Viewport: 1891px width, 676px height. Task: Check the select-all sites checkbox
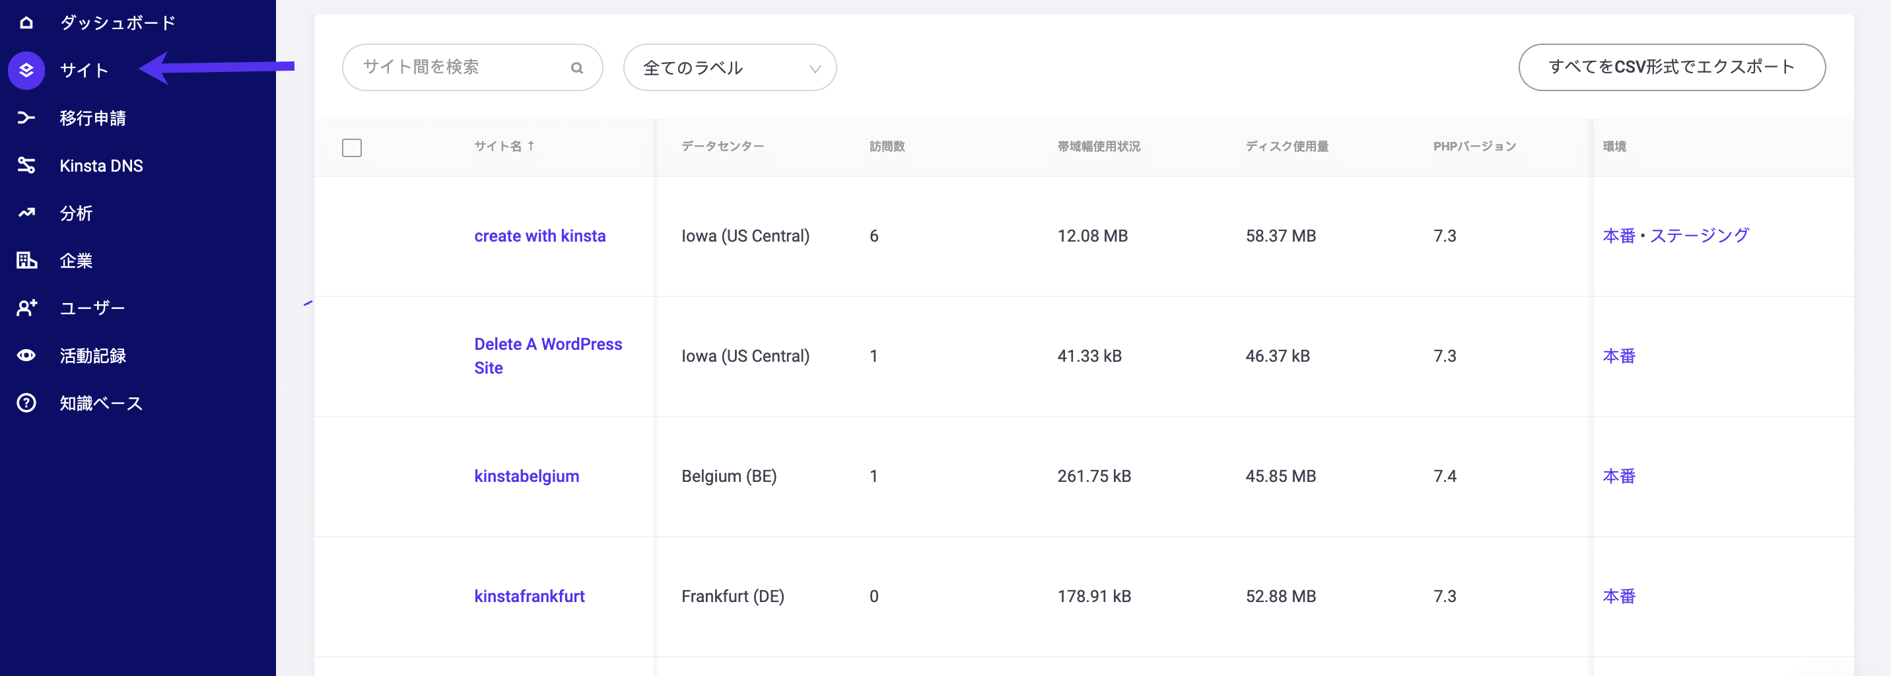(352, 147)
